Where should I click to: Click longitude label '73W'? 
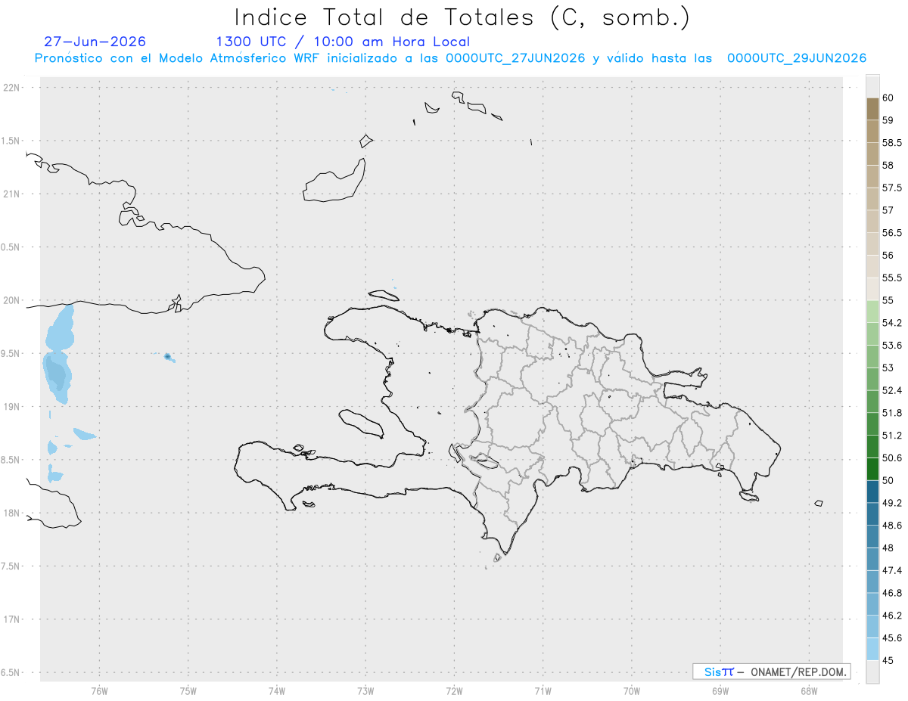tap(365, 690)
